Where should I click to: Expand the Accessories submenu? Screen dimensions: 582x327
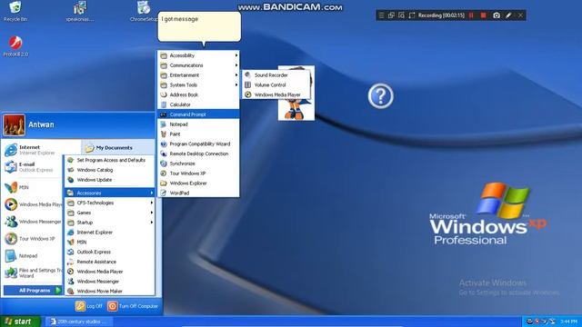(109, 193)
